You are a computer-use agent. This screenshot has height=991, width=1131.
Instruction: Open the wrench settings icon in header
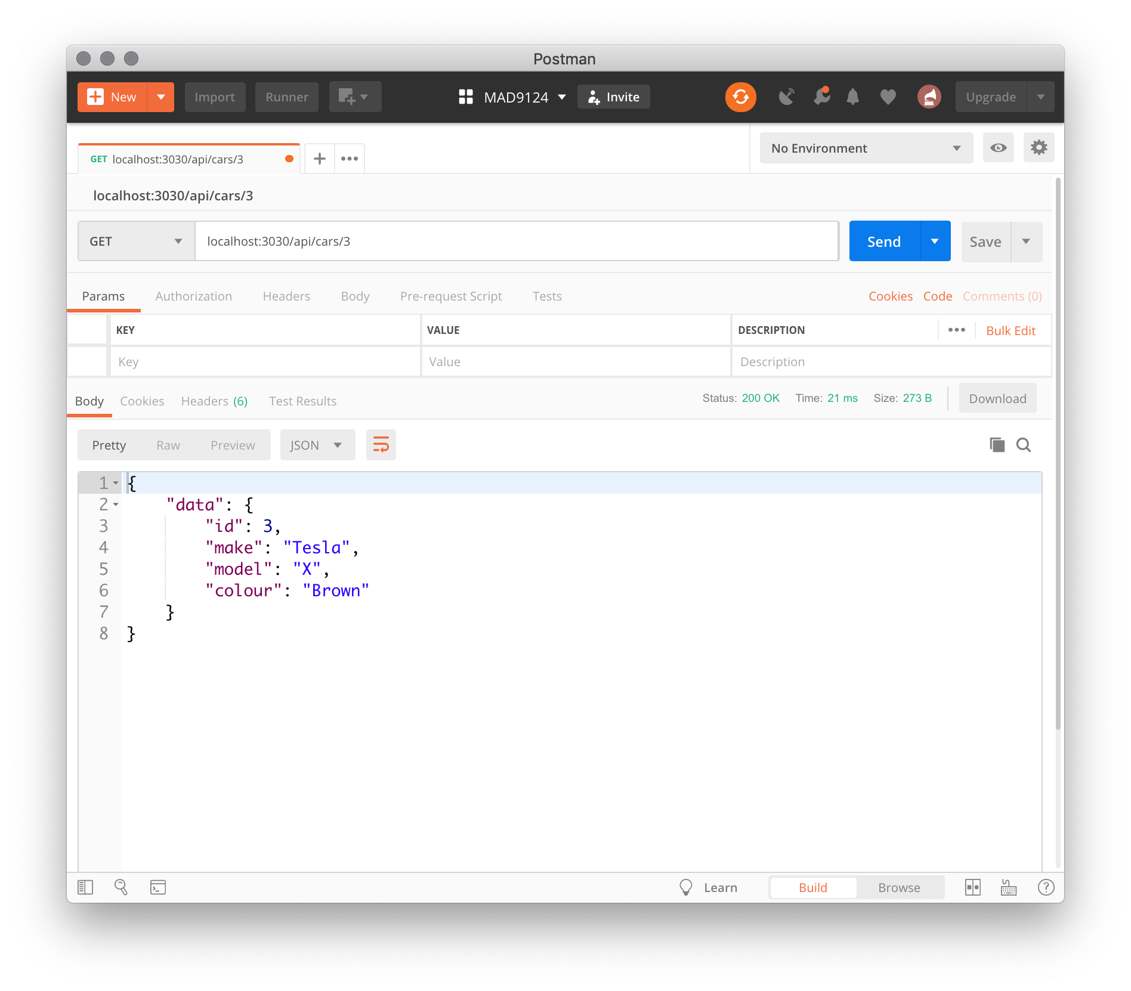pyautogui.click(x=821, y=97)
